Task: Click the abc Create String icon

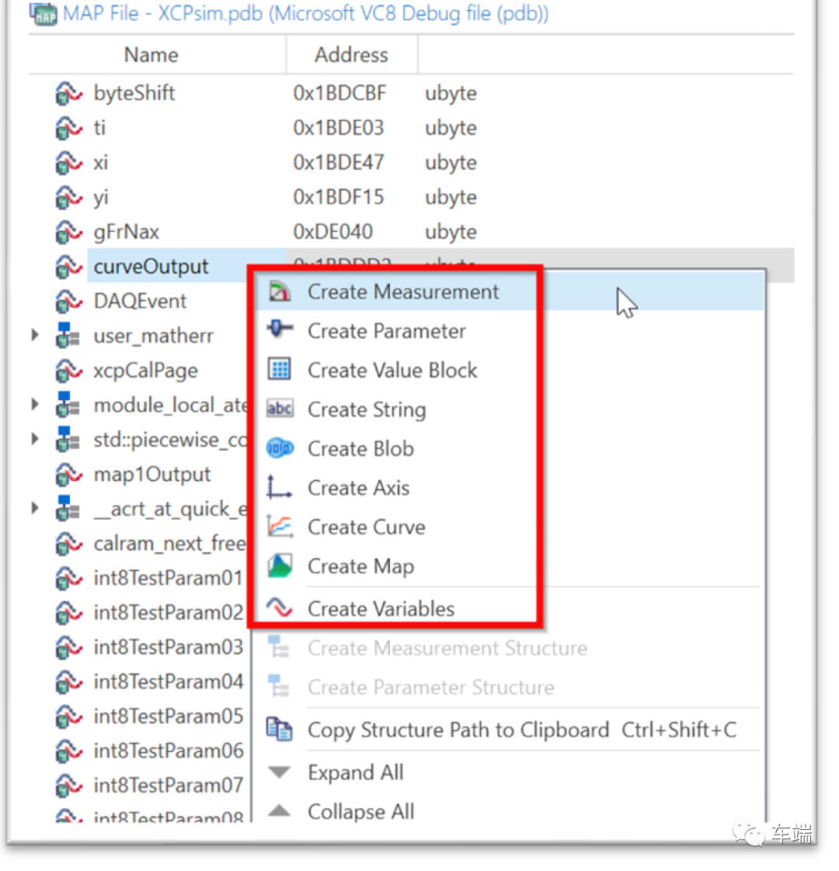Action: (x=280, y=409)
